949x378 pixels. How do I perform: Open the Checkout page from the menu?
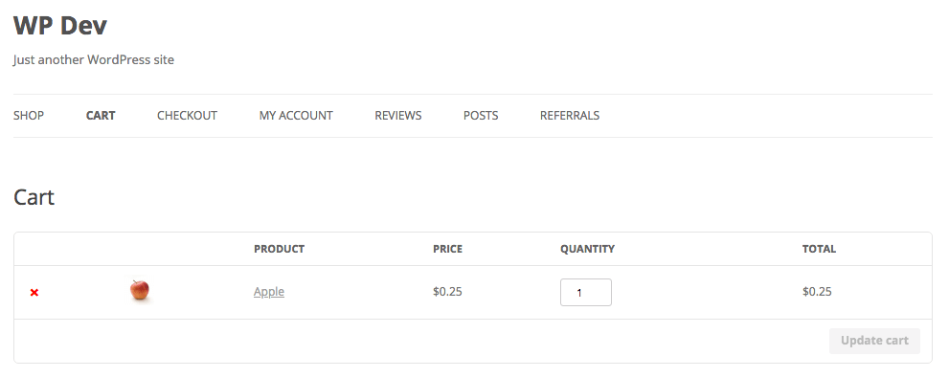tap(187, 116)
